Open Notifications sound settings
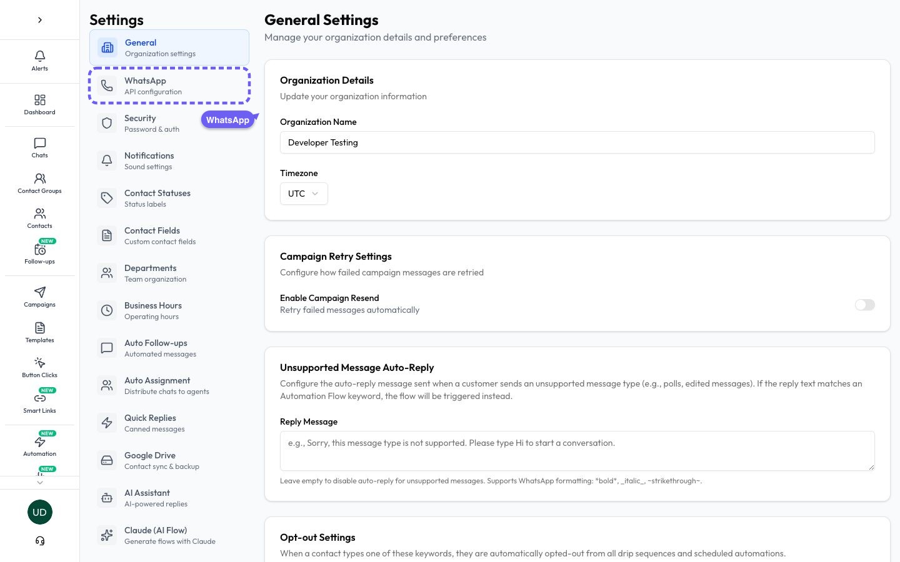The image size is (900, 562). pos(169,160)
